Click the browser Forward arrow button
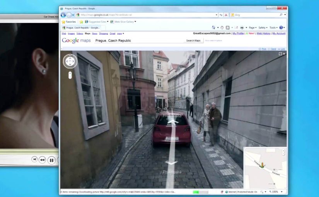The height and width of the screenshot is (197, 319). (69, 15)
